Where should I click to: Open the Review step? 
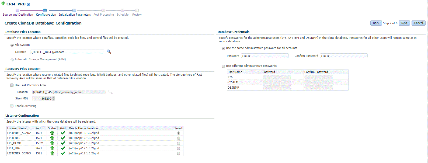(x=137, y=15)
